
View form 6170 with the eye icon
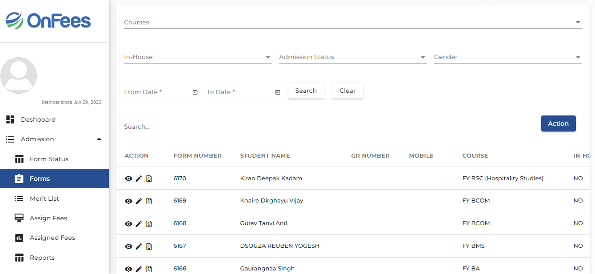click(x=128, y=179)
